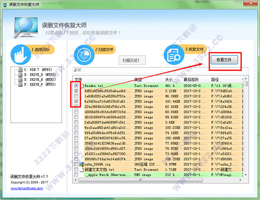Select the d5181688474c4b589eb228 file row
This screenshot has width=260, height=200.
158,117
